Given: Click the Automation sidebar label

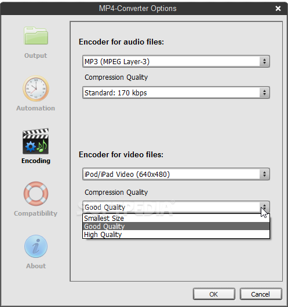Looking at the screenshot, I should click(x=35, y=108).
